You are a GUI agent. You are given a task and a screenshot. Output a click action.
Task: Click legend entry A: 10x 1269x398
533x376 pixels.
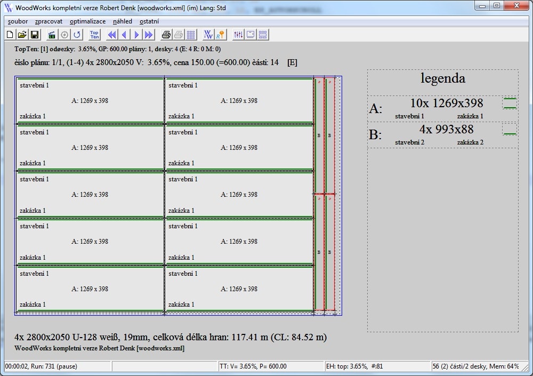click(442, 109)
